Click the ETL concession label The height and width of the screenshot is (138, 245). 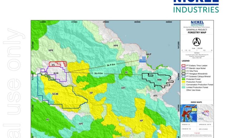click(x=54, y=65)
